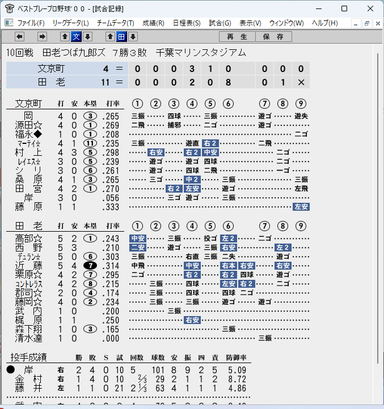
Task: Click up arrow beside 文 team icon
Action: (x=65, y=37)
